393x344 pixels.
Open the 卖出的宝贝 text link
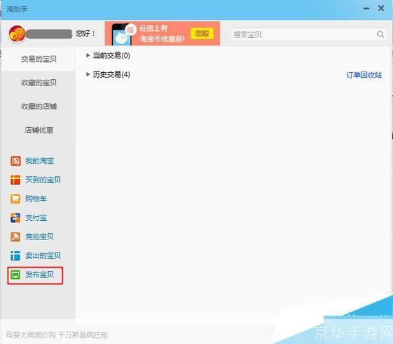click(x=43, y=255)
